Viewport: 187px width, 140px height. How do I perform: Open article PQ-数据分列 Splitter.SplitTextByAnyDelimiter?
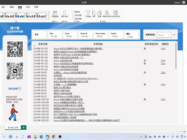click(76, 79)
